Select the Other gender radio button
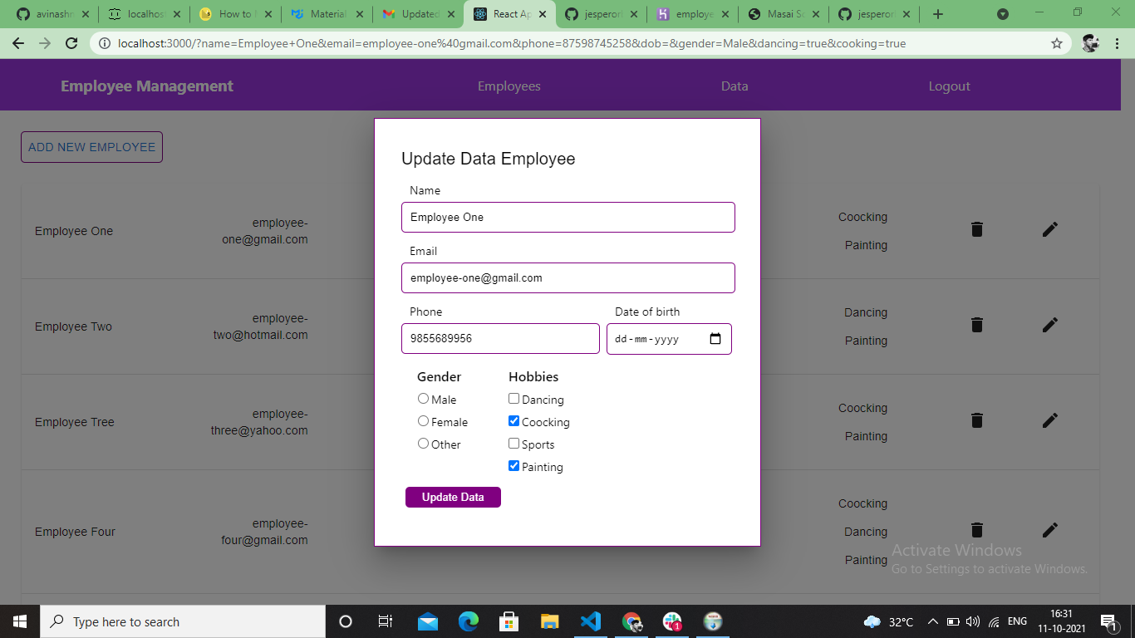This screenshot has height=638, width=1135. click(x=424, y=444)
